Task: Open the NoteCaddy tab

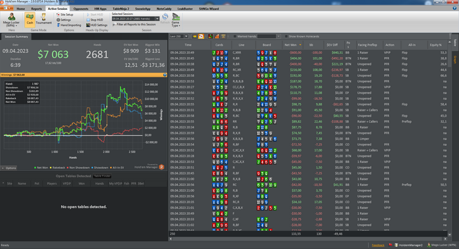Action: coord(164,9)
